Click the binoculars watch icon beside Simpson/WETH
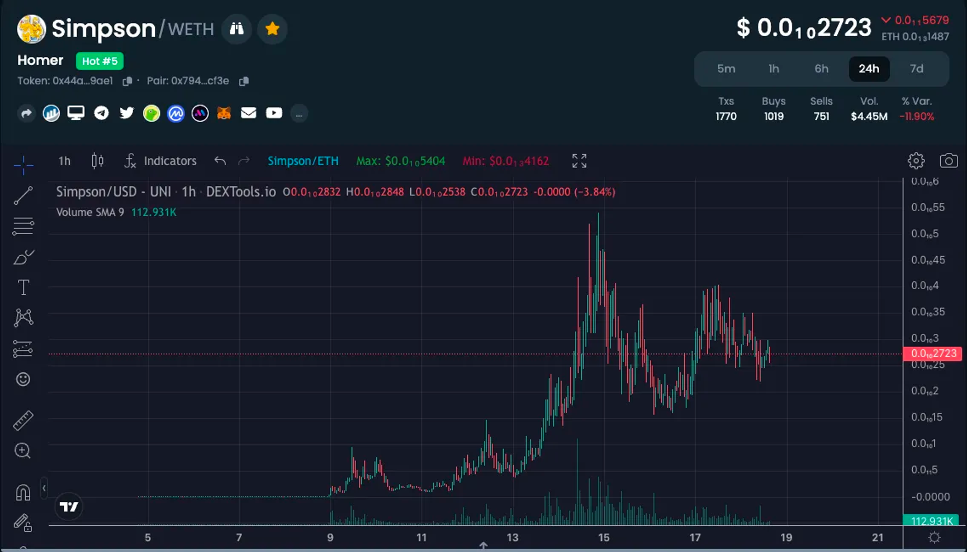The width and height of the screenshot is (967, 552). click(236, 28)
